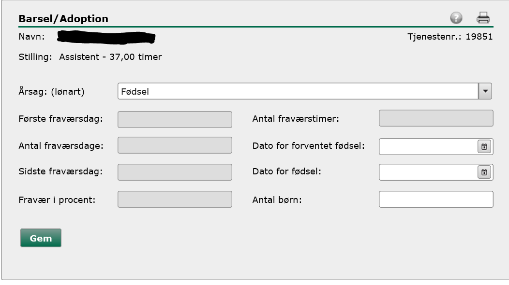Click the Tjenestenr. 19851 text

pyautogui.click(x=450, y=37)
